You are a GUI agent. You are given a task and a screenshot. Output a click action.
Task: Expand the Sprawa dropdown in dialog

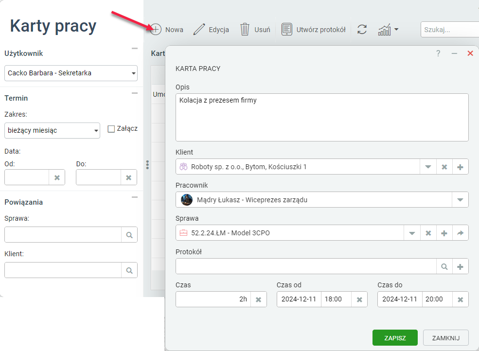click(412, 233)
